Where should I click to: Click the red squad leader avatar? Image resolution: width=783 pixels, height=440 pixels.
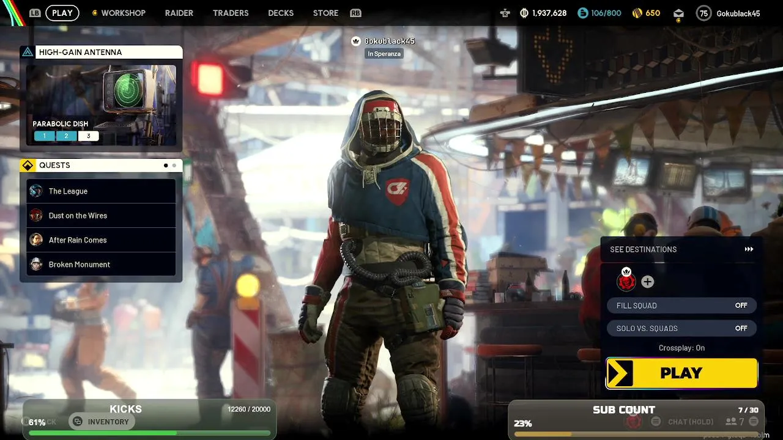626,281
